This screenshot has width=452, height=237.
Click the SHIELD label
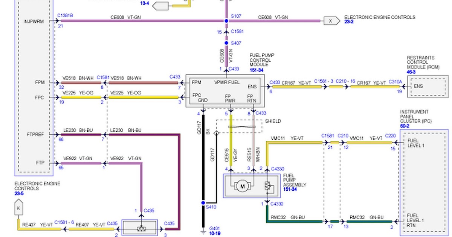pyautogui.click(x=273, y=121)
